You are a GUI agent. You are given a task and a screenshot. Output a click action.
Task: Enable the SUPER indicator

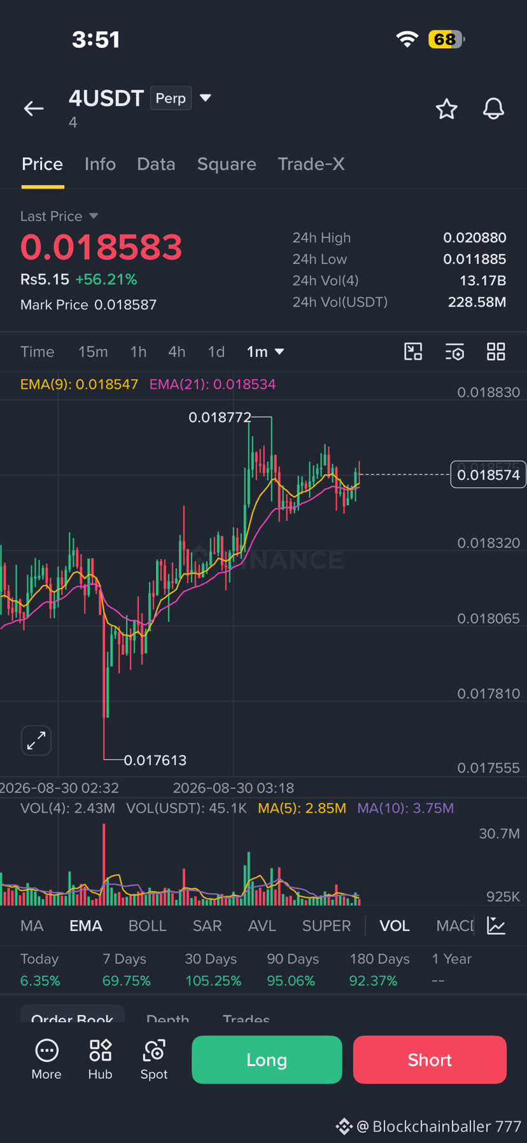coord(327,925)
